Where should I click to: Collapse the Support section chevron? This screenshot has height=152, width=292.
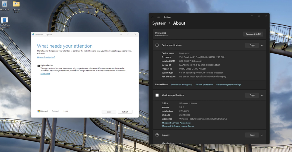pos(262,135)
